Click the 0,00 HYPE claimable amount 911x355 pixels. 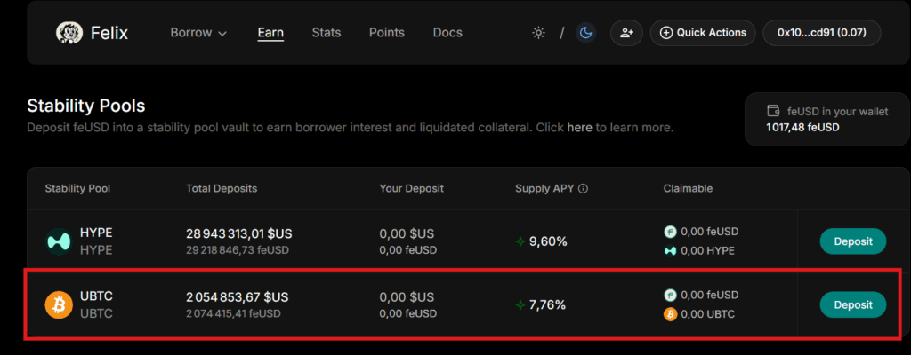tap(707, 251)
